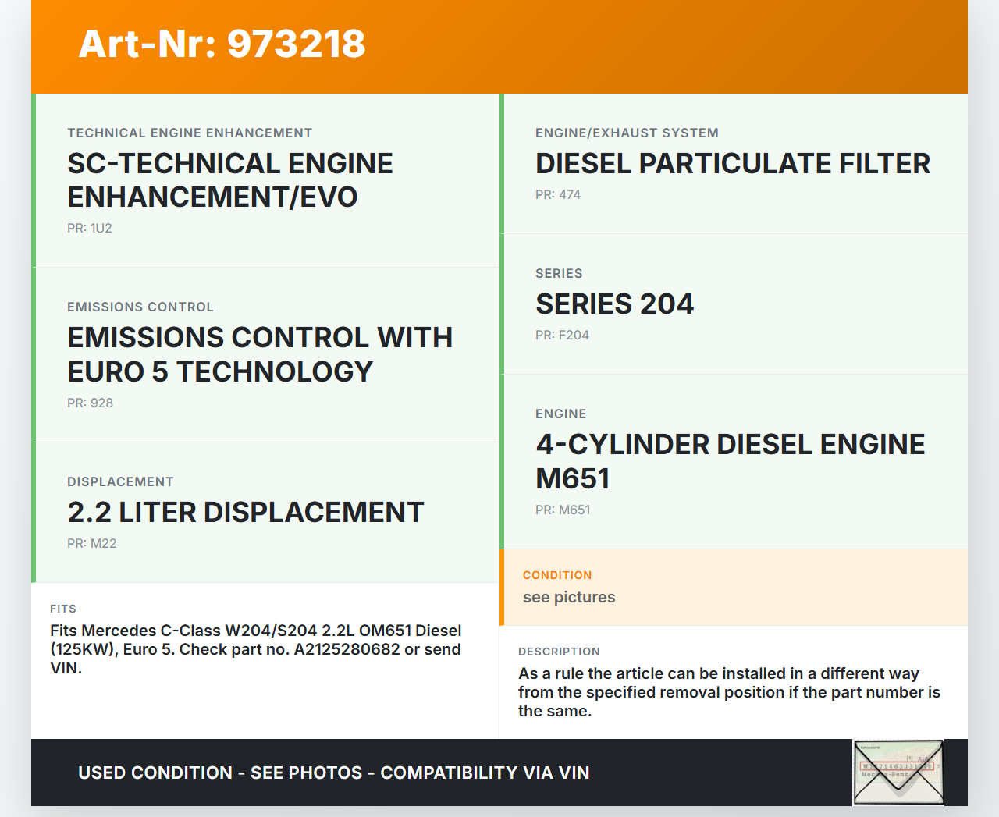Select the Series 204 heading

coord(614,304)
